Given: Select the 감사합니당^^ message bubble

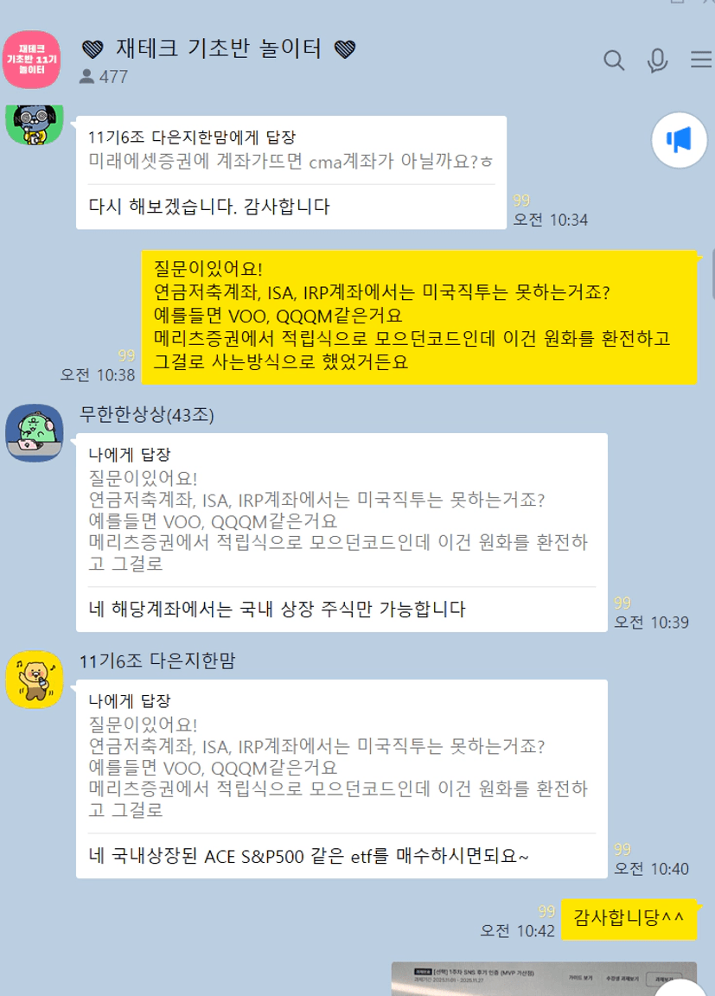Looking at the screenshot, I should click(x=629, y=918).
